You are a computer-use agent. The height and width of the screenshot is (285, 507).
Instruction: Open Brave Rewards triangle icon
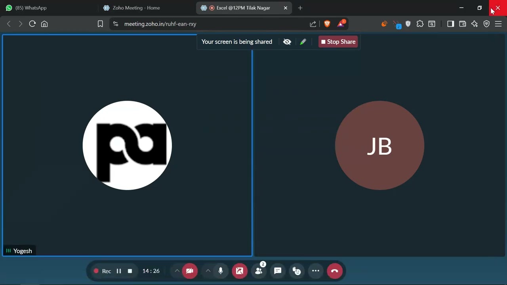click(341, 24)
